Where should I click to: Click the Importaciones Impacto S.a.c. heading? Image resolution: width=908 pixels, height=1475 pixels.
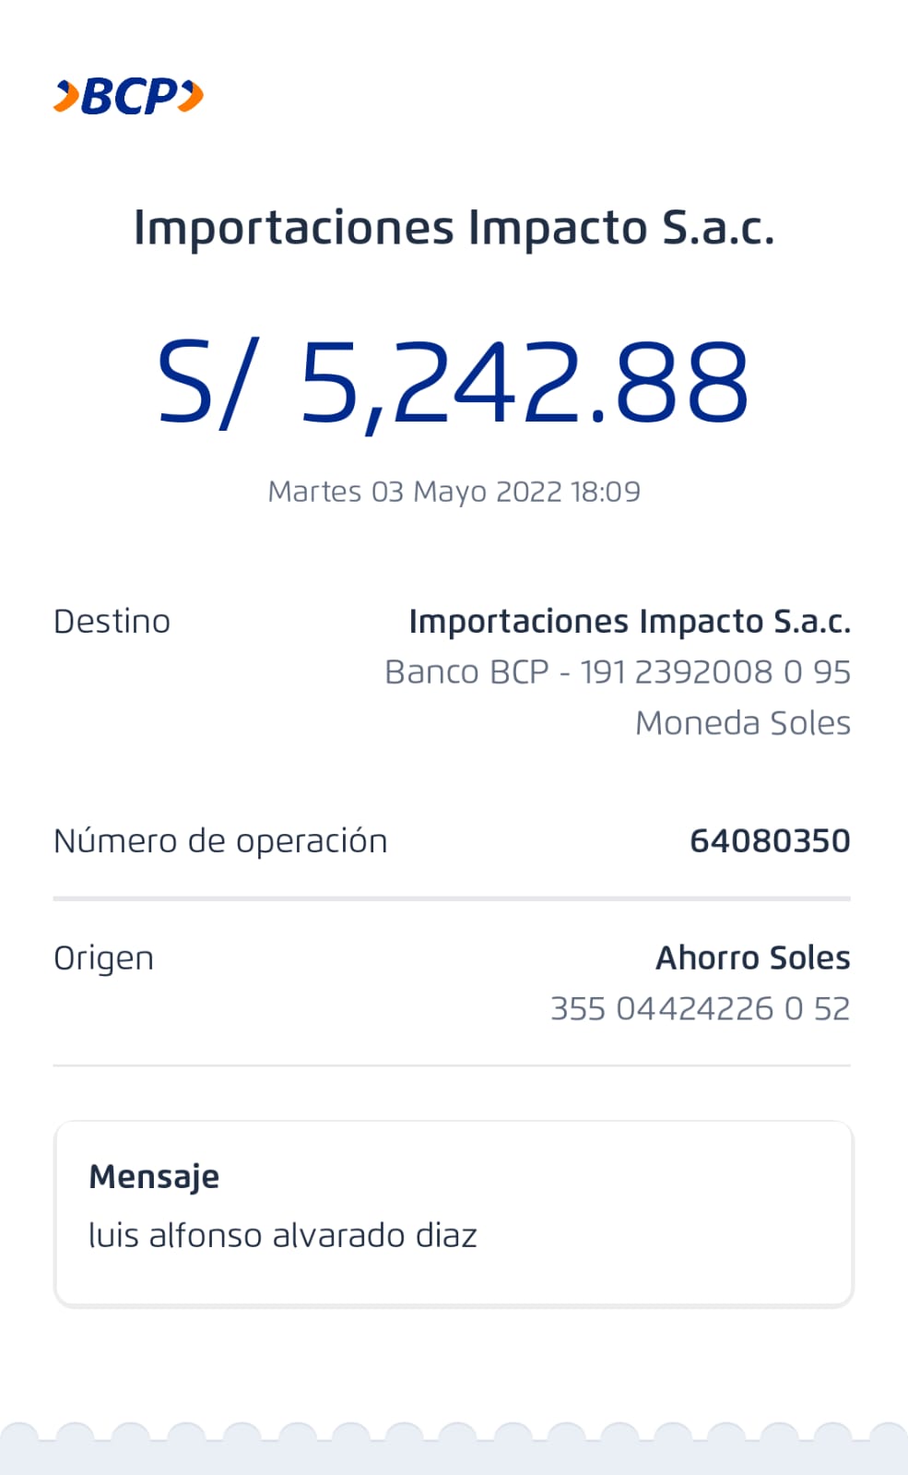[454, 228]
